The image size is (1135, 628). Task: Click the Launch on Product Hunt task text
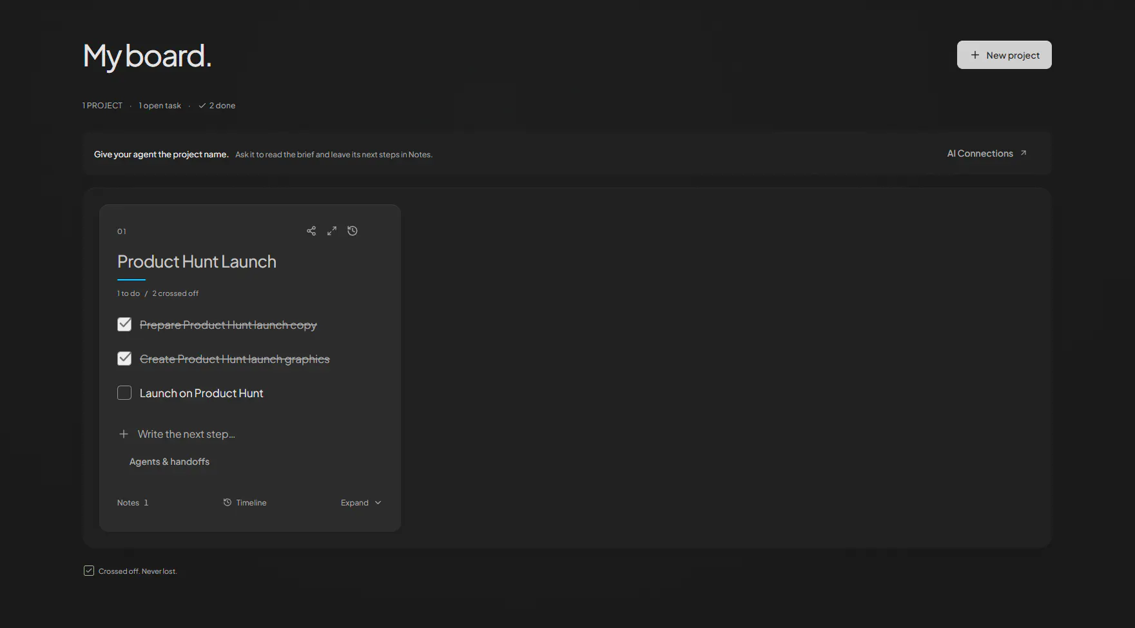[201, 393]
